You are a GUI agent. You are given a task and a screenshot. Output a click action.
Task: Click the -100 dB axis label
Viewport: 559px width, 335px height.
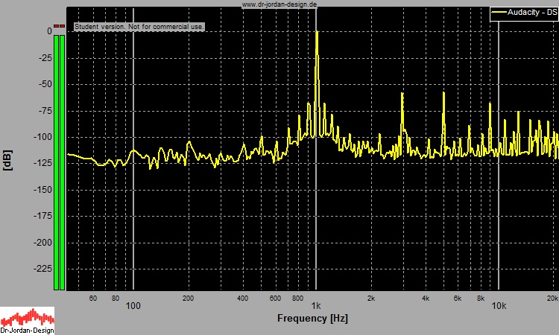(42, 137)
